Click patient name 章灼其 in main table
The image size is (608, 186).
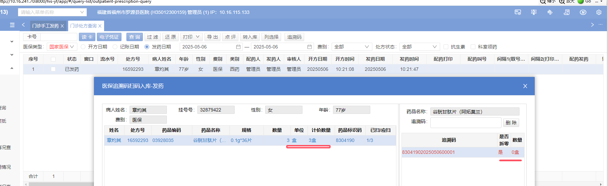(162, 69)
